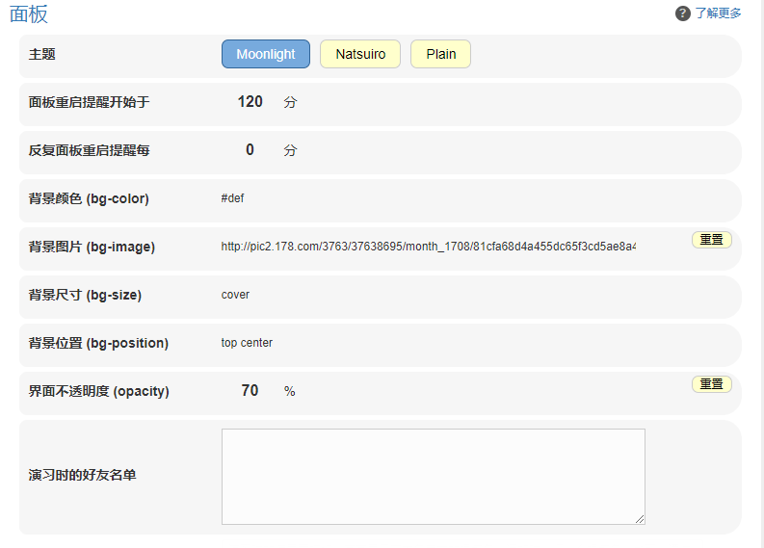This screenshot has height=548, width=764.
Task: Click inside the 演习时的好友名单 text area
Action: (433, 476)
